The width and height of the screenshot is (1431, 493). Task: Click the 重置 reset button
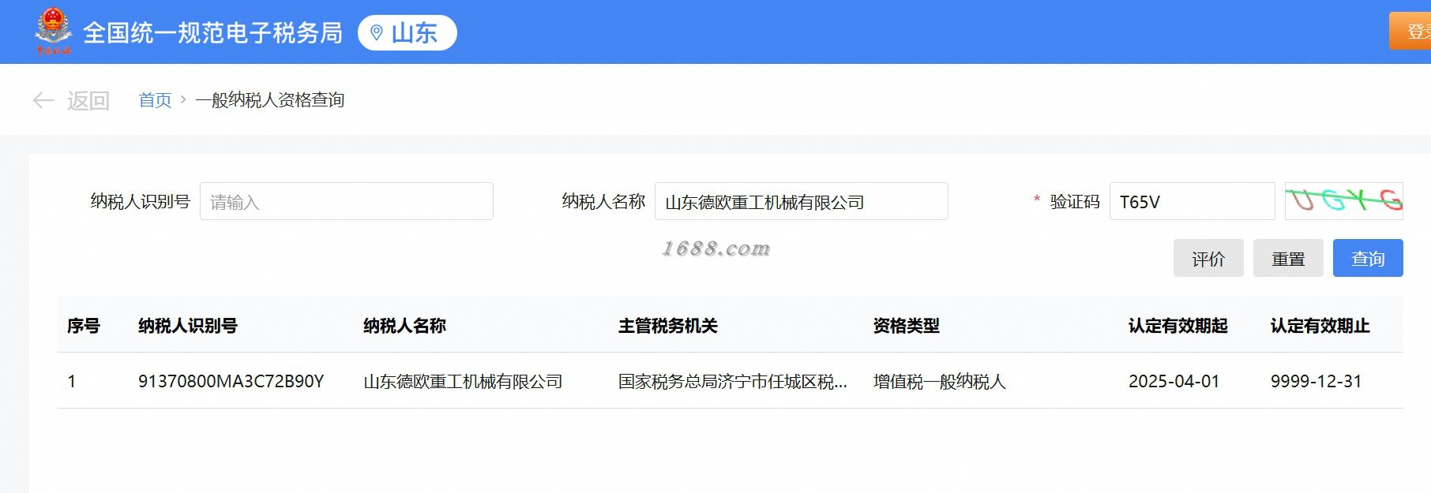1288,258
